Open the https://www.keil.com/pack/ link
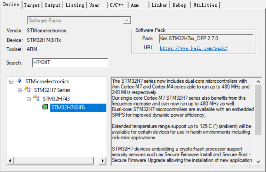The image size is (266, 172). click(x=193, y=48)
